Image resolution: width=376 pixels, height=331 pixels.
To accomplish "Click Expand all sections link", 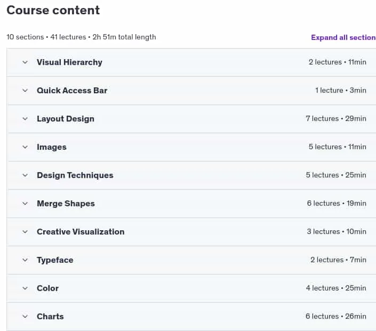I will [343, 37].
